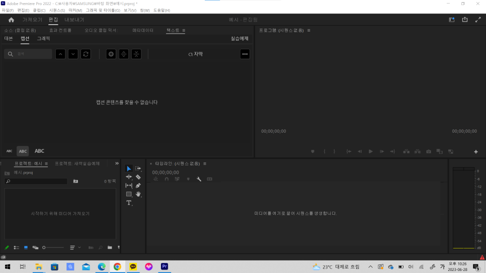Image resolution: width=486 pixels, height=273 pixels.
Task: Click the timeline wrench settings icon
Action: coord(199,179)
